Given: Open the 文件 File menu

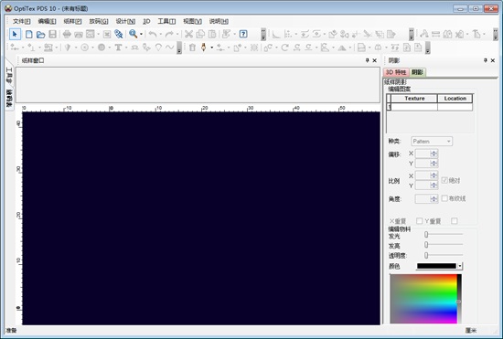Looking at the screenshot, I should [x=22, y=21].
